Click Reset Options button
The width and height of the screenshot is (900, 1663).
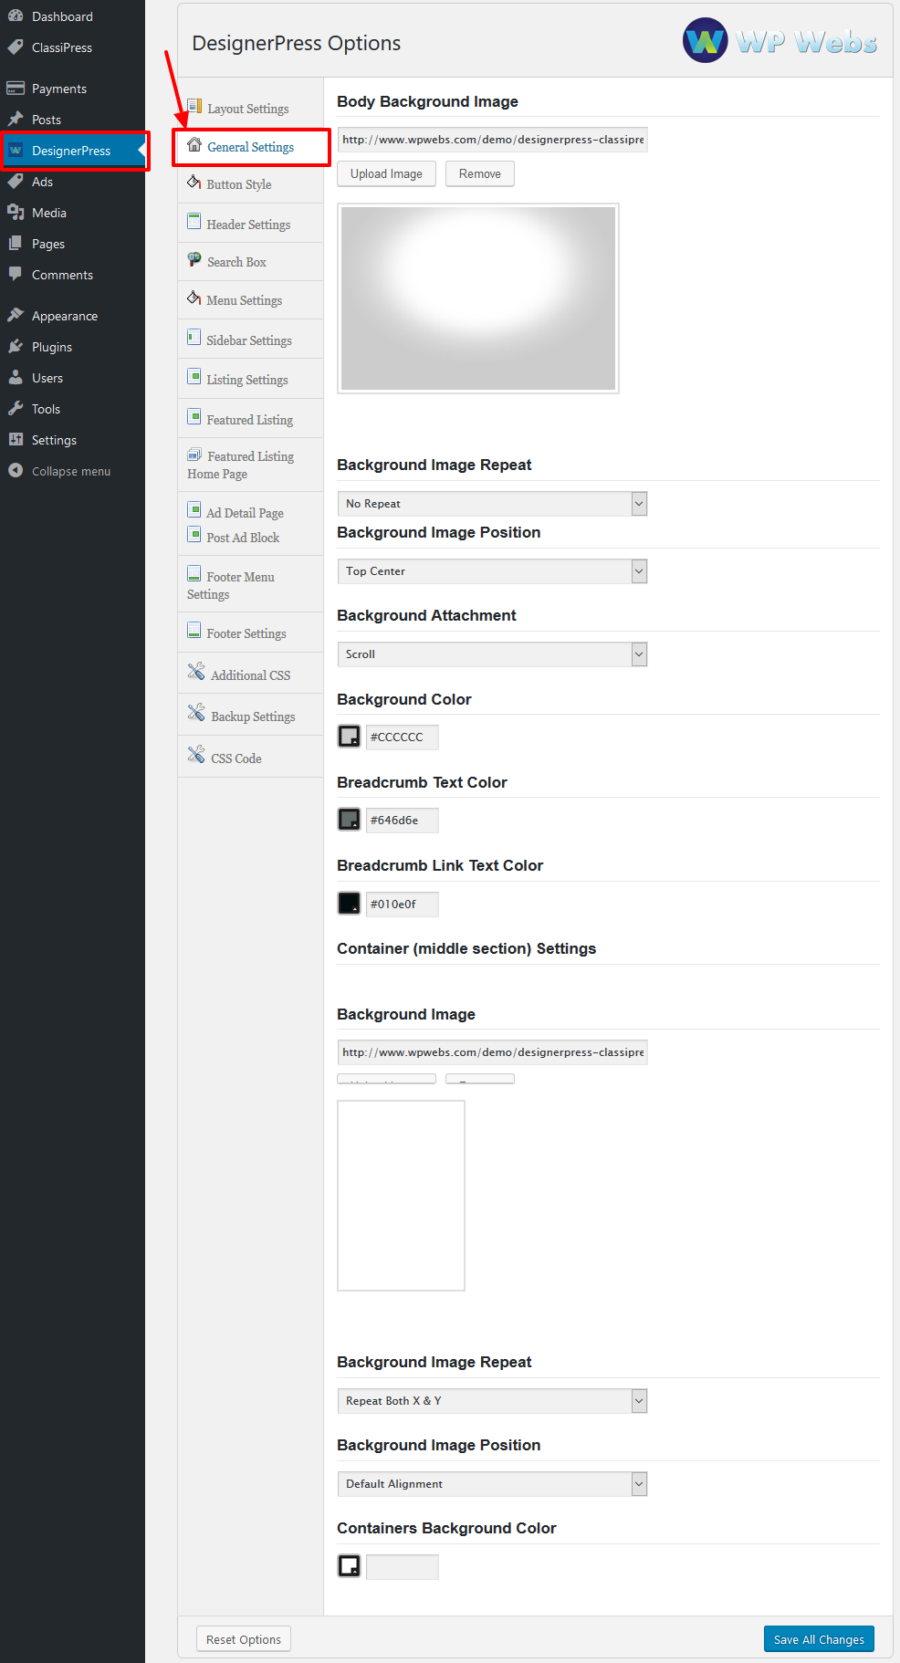[x=244, y=1639]
